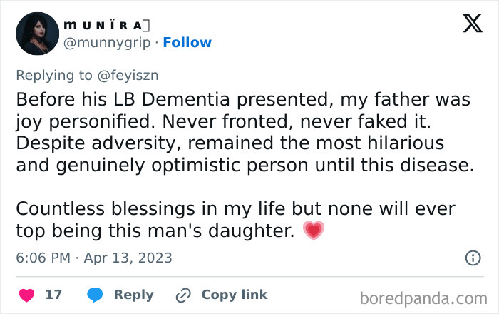Screen dimensions: 499x314
Task: Click the like count of 17
Action: (x=53, y=295)
